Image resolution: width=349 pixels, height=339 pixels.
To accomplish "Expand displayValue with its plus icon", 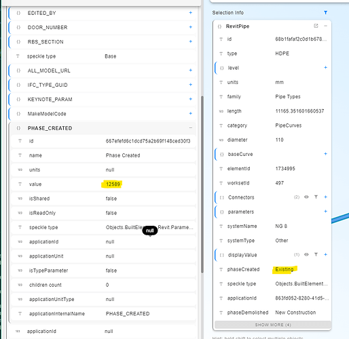I will click(x=325, y=255).
